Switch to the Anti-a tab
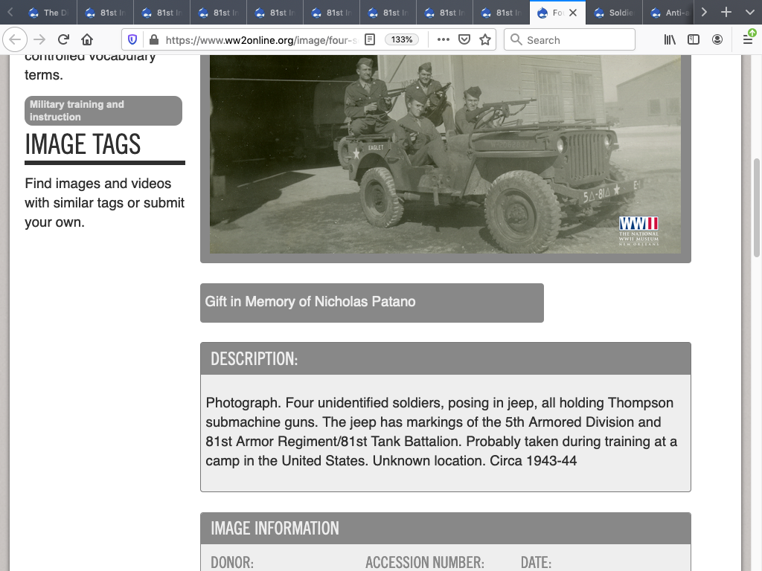This screenshot has width=762, height=571. click(x=670, y=13)
